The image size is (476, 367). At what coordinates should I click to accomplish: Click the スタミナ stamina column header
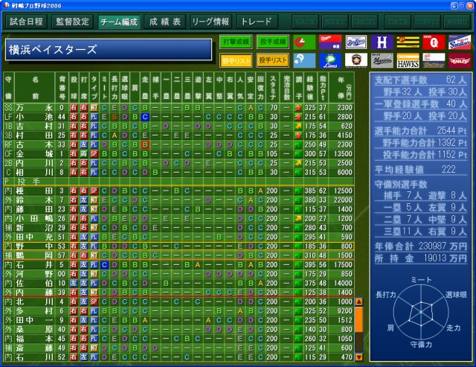(273, 88)
